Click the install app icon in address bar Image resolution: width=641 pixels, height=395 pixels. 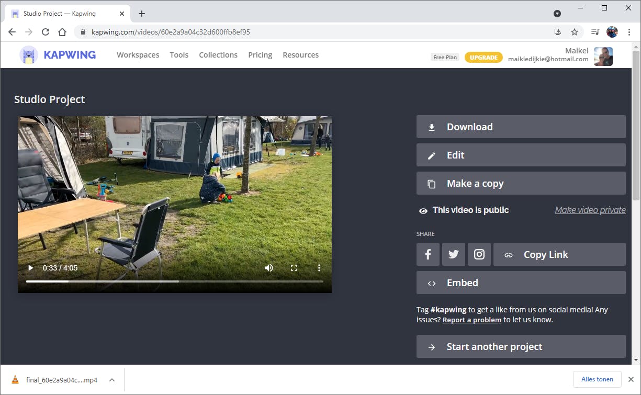[x=558, y=32]
